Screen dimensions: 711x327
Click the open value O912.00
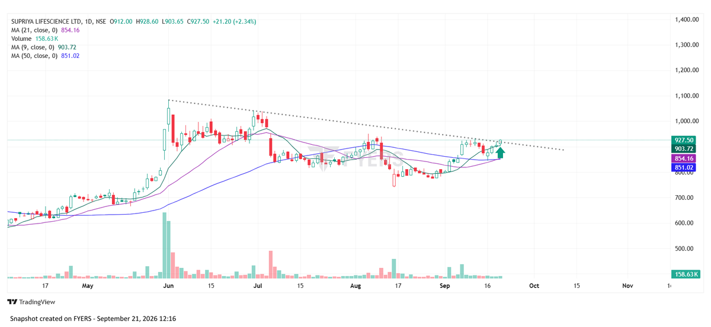coord(121,22)
